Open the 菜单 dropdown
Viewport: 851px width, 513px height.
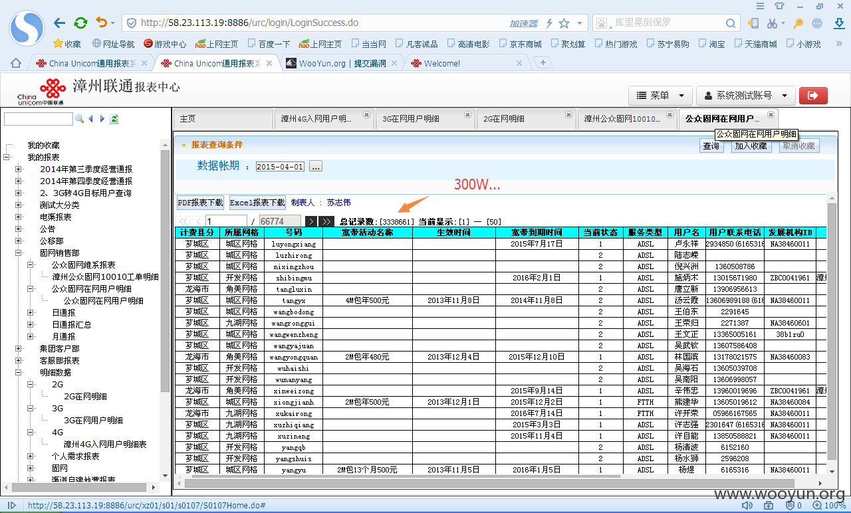coord(661,96)
